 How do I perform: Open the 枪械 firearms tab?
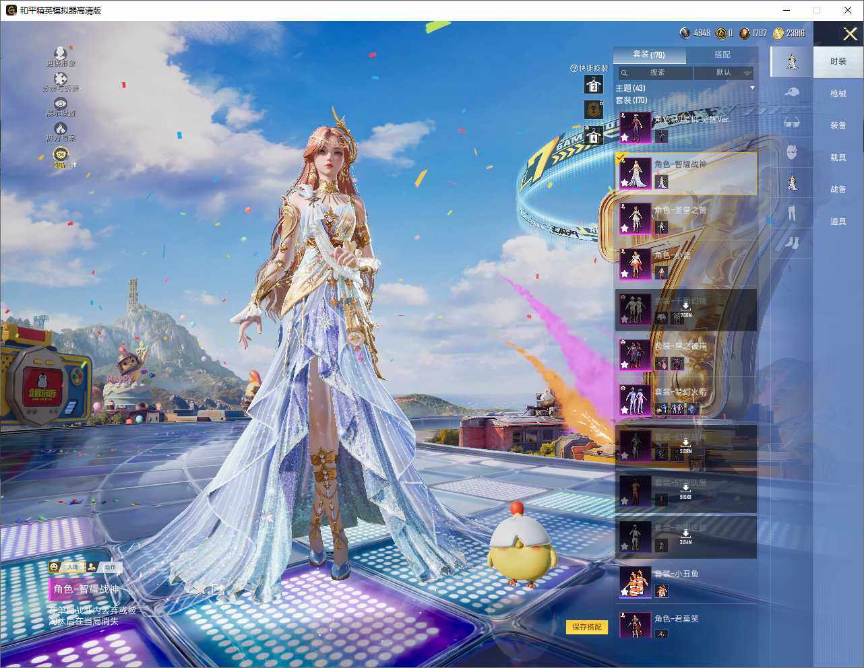click(x=838, y=94)
